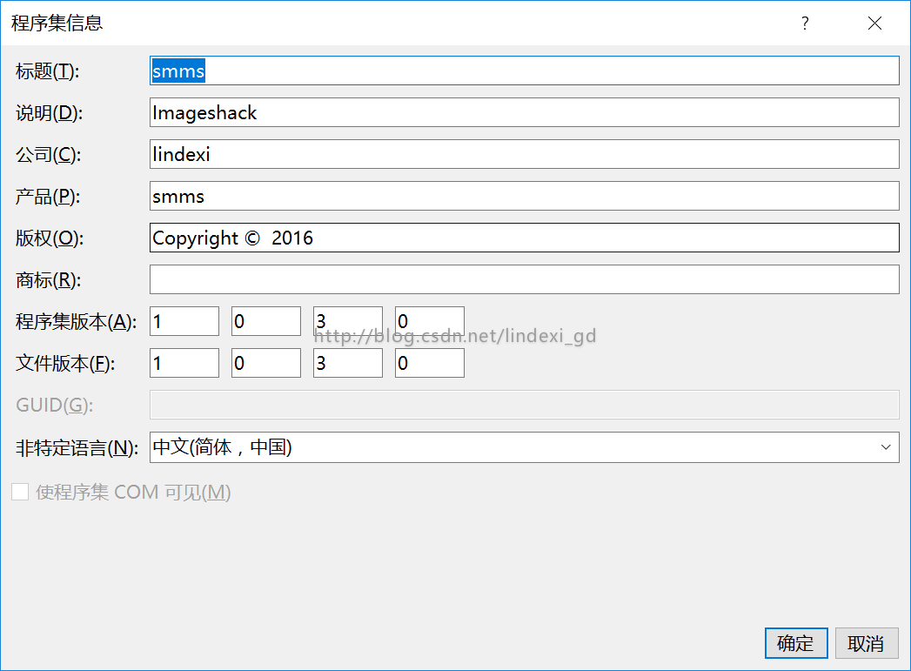Click the 确定 (OK) button
Viewport: 911px width, 671px height.
(x=796, y=643)
